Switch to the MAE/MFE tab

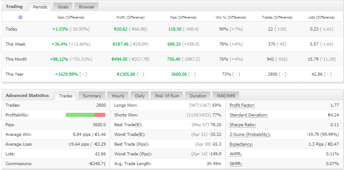(226, 96)
